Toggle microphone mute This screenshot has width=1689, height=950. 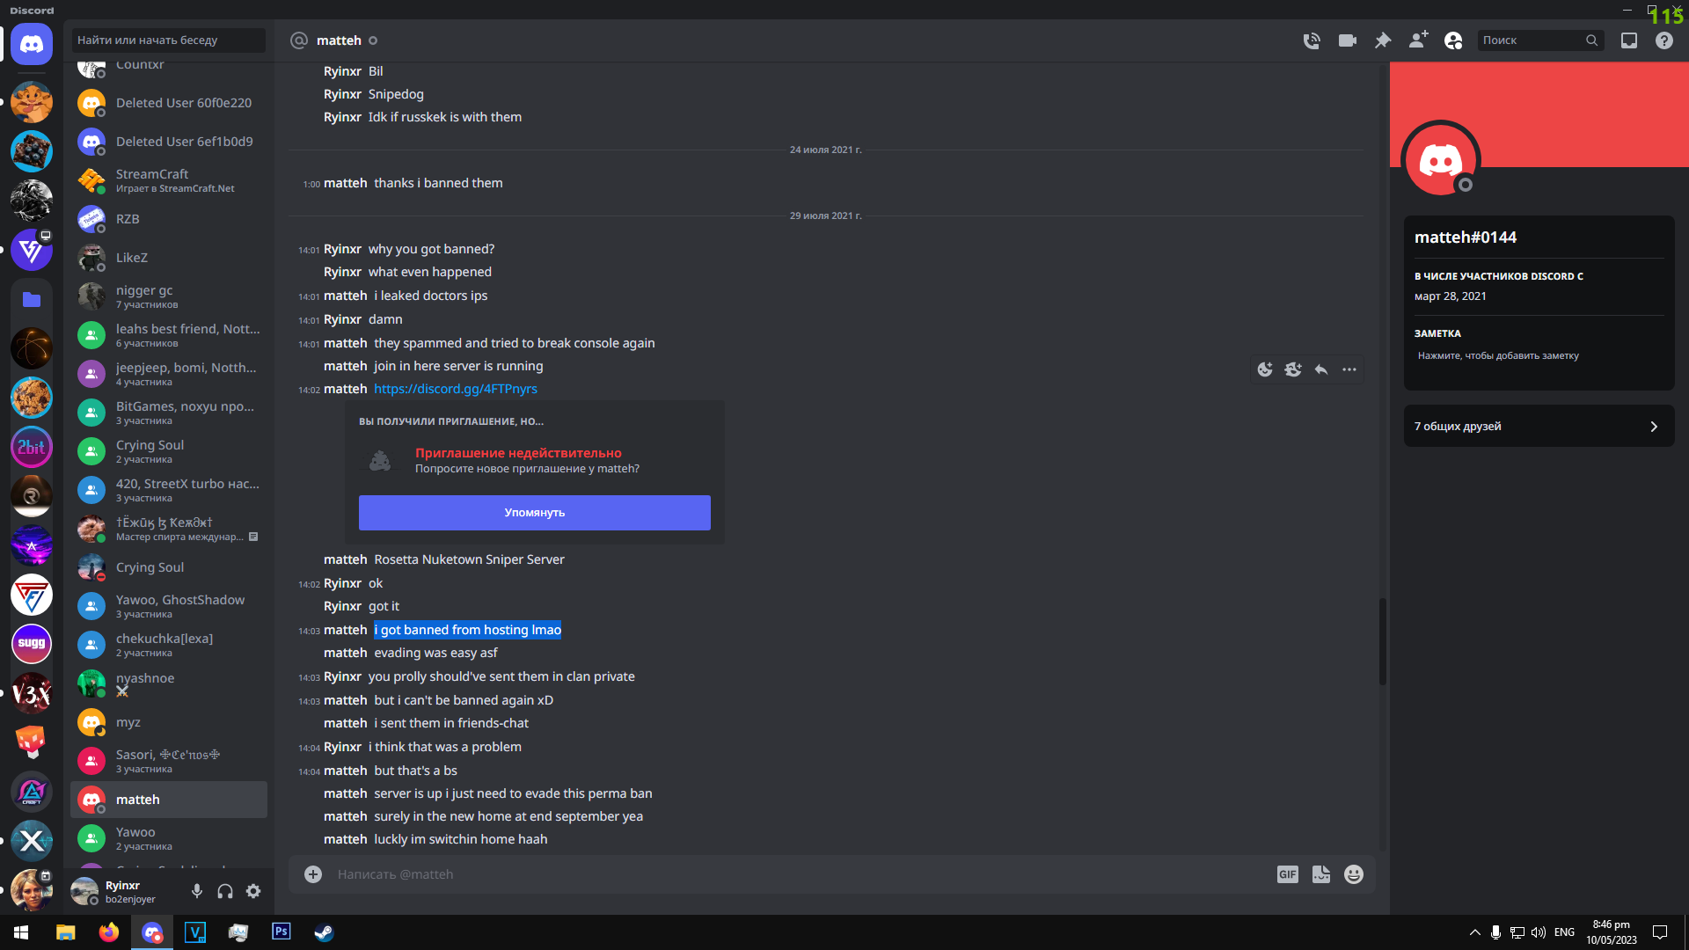click(197, 891)
